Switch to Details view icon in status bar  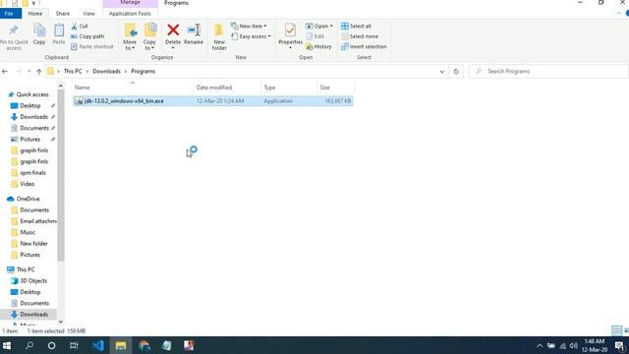coord(616,330)
